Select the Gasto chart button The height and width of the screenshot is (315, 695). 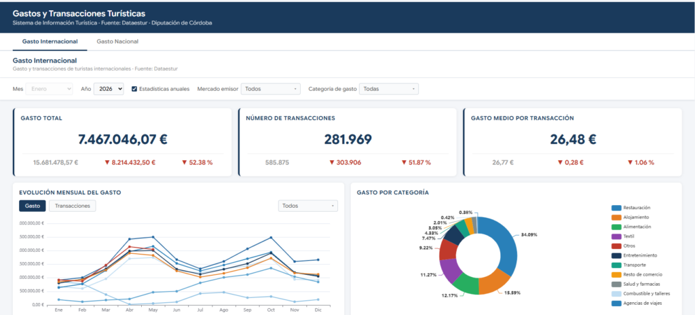tap(33, 206)
